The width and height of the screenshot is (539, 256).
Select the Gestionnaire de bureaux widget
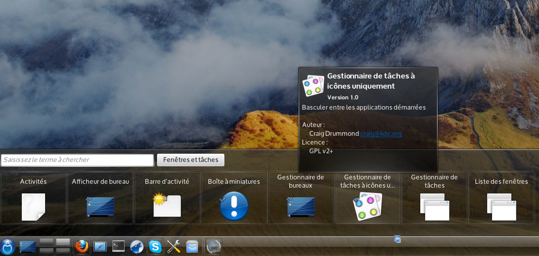tap(301, 198)
